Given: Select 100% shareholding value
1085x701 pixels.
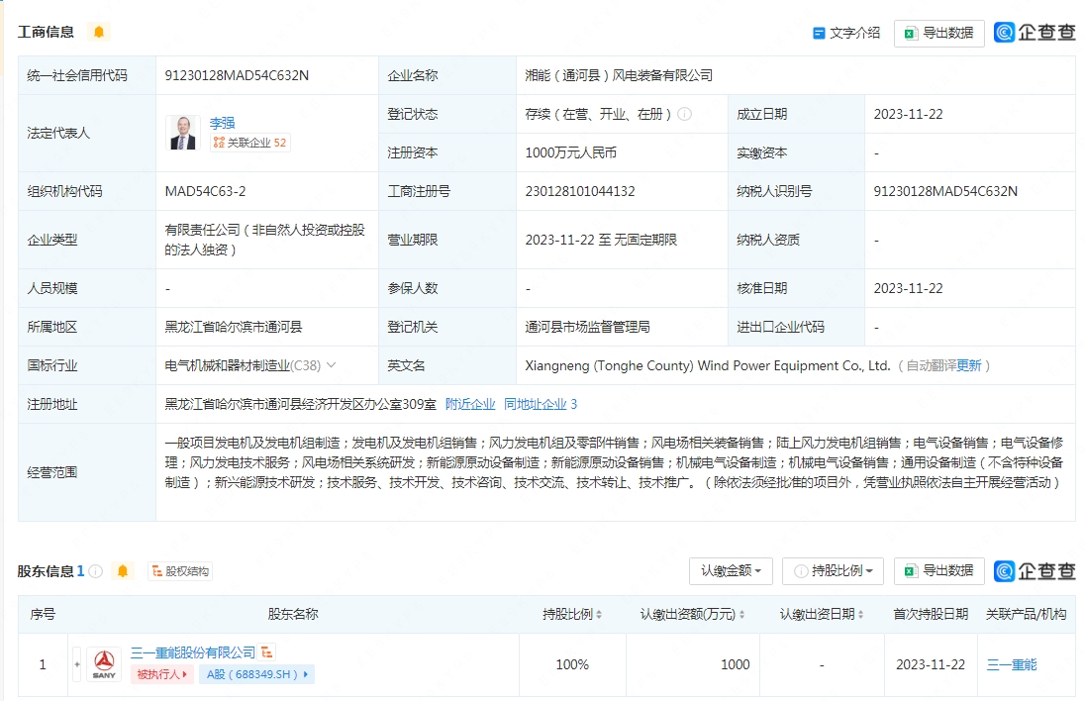Looking at the screenshot, I should click(x=572, y=664).
